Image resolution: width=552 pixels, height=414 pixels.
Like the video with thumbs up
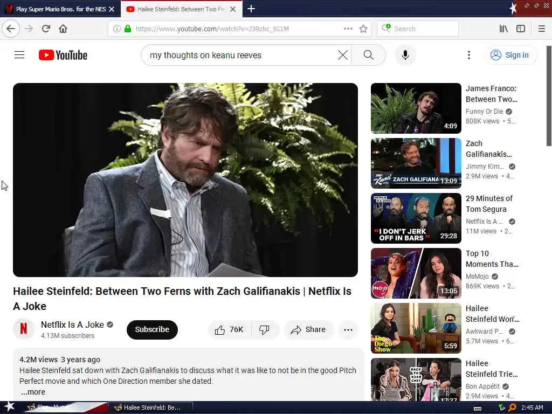pos(229,329)
